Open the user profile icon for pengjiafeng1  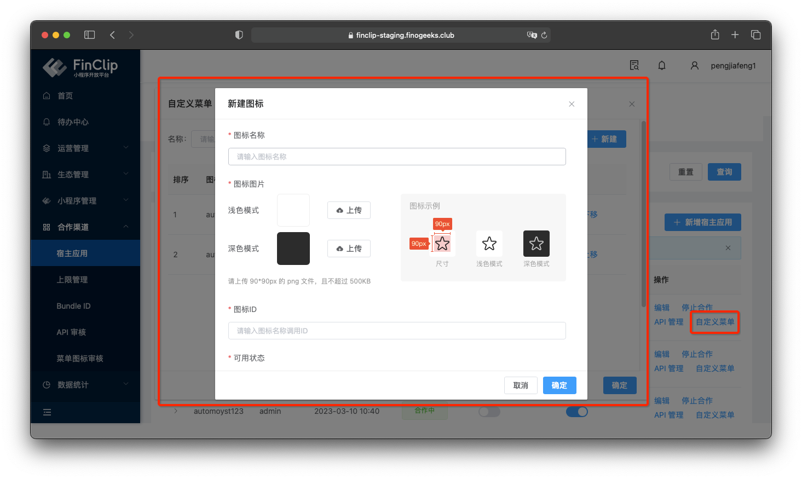694,65
